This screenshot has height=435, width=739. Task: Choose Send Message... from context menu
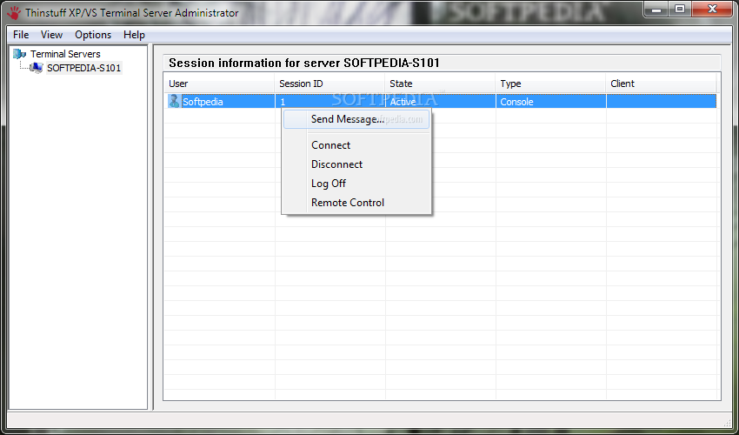coord(356,119)
